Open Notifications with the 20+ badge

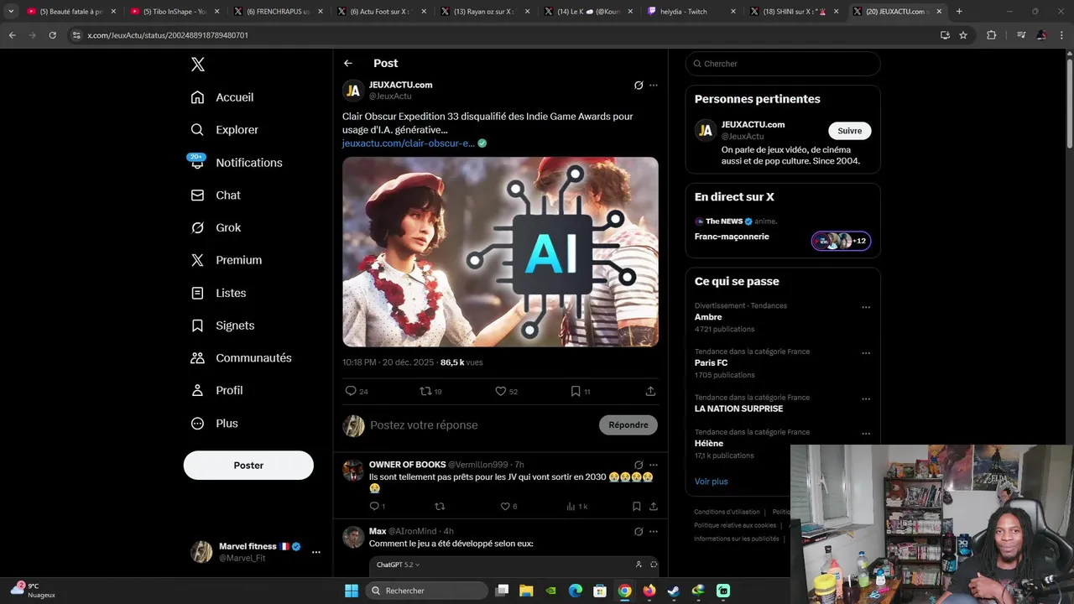pos(236,162)
